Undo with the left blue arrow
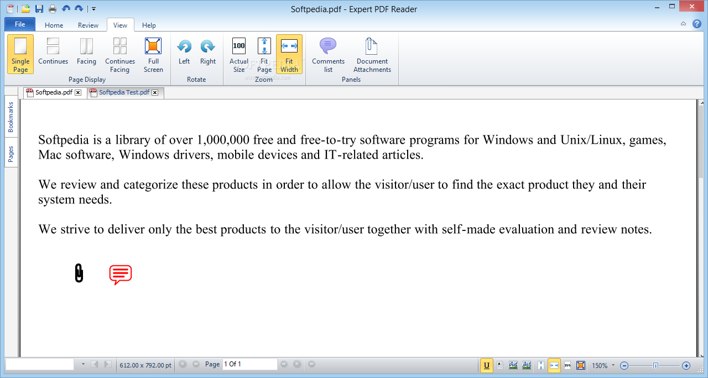 [x=66, y=8]
